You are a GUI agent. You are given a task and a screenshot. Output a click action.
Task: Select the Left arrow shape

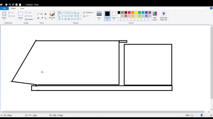[x=75, y=16]
